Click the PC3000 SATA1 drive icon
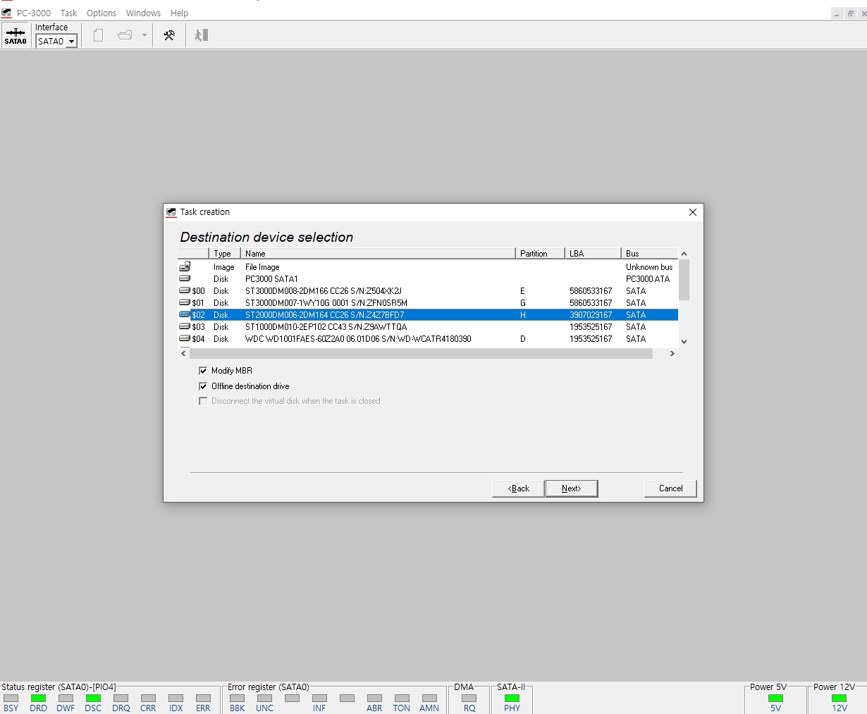Screen dimensions: 867x714 pyautogui.click(x=185, y=278)
